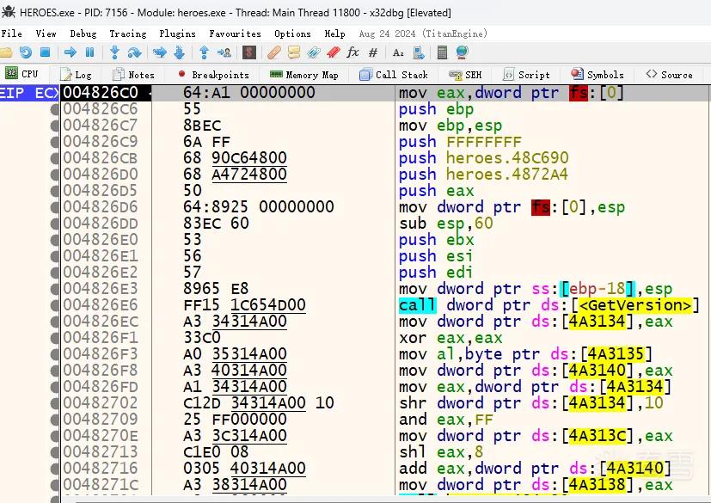Open patches via the bandage icon
This screenshot has height=503, width=711.
click(274, 52)
